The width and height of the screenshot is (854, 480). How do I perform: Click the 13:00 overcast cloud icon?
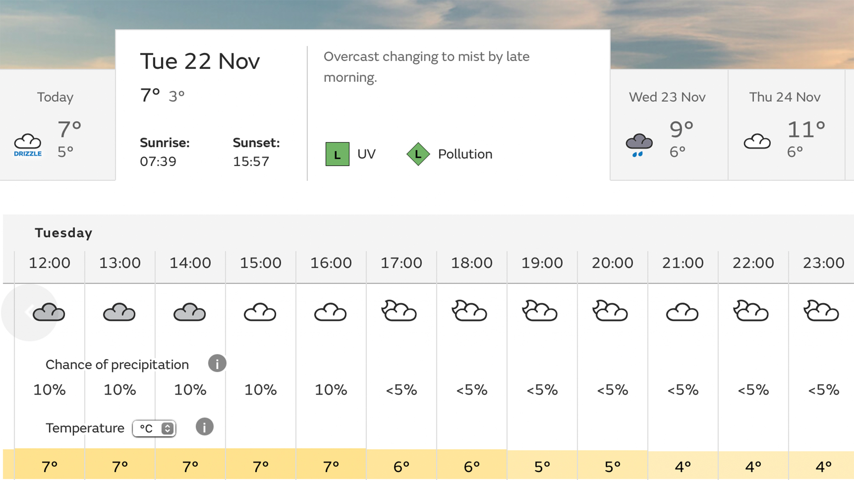pyautogui.click(x=119, y=312)
